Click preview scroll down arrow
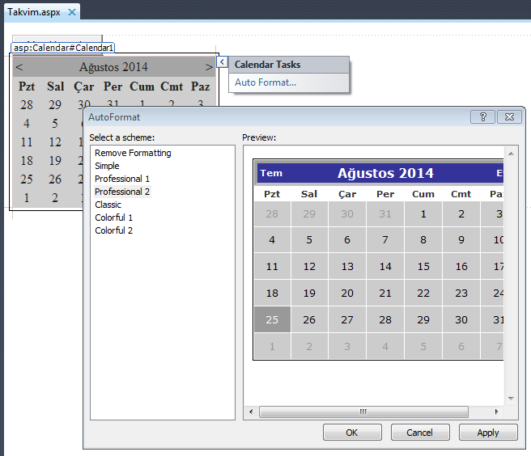Viewport: 531px width, 456px height. pyautogui.click(x=511, y=398)
